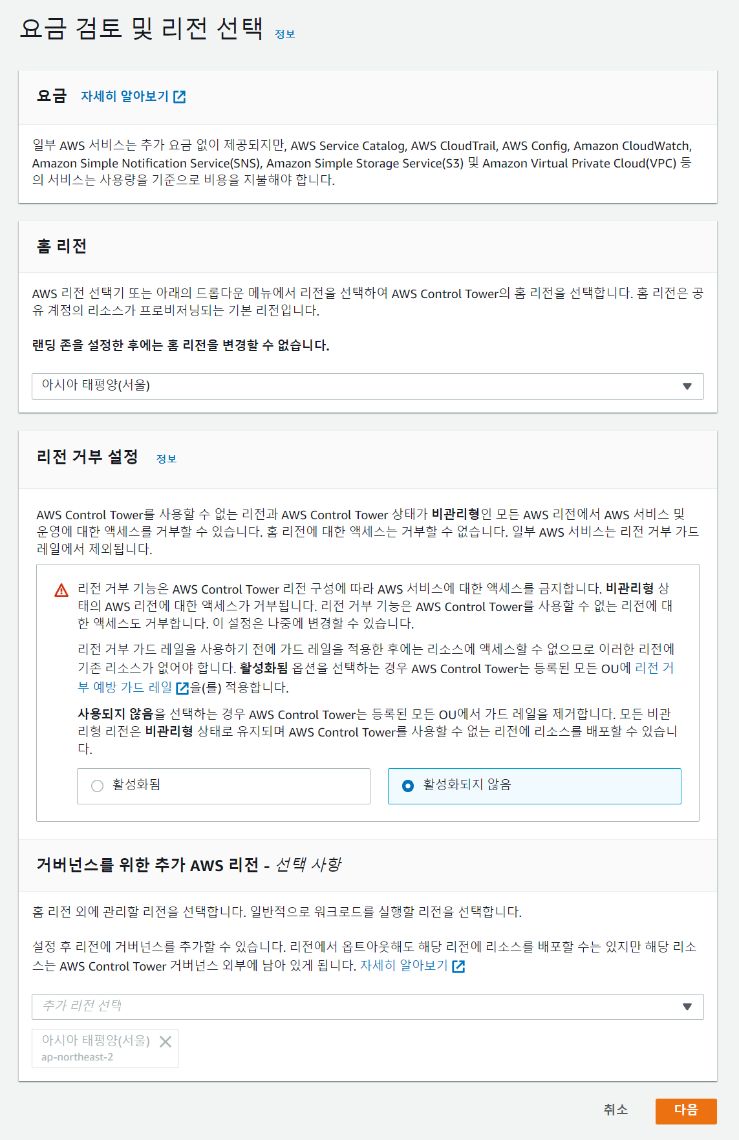Open 자세히 알아보기 link in 요금 section
739x1140 pixels.
coord(125,96)
